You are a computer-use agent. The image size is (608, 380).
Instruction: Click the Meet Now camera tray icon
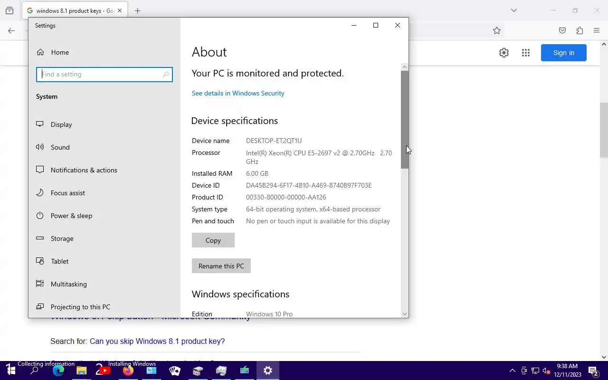click(x=524, y=370)
